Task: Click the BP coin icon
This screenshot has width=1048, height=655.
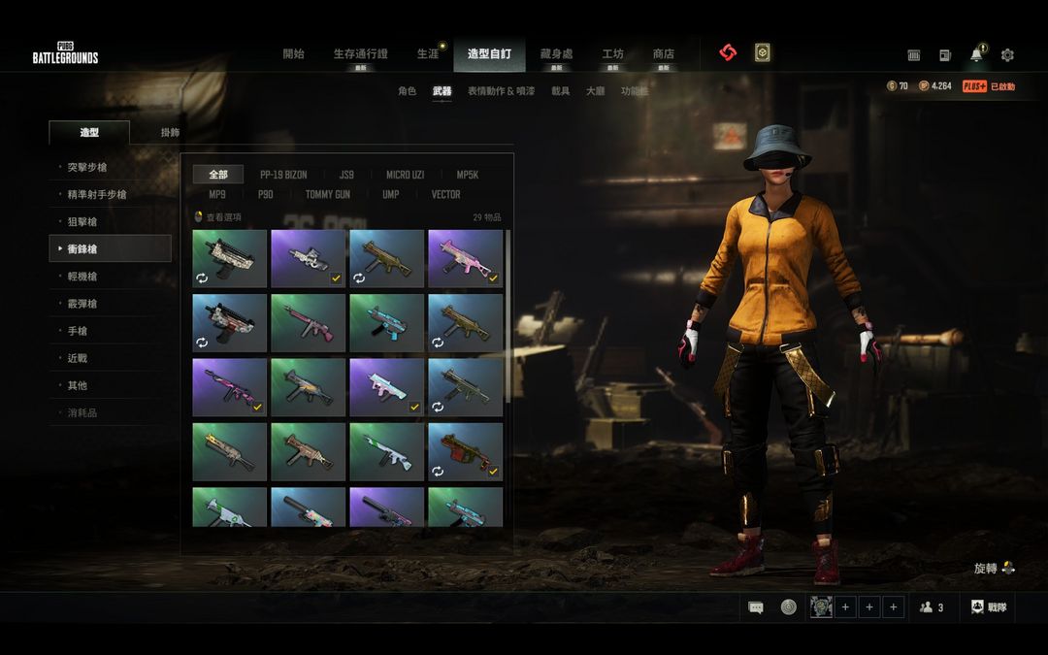Action: click(924, 85)
